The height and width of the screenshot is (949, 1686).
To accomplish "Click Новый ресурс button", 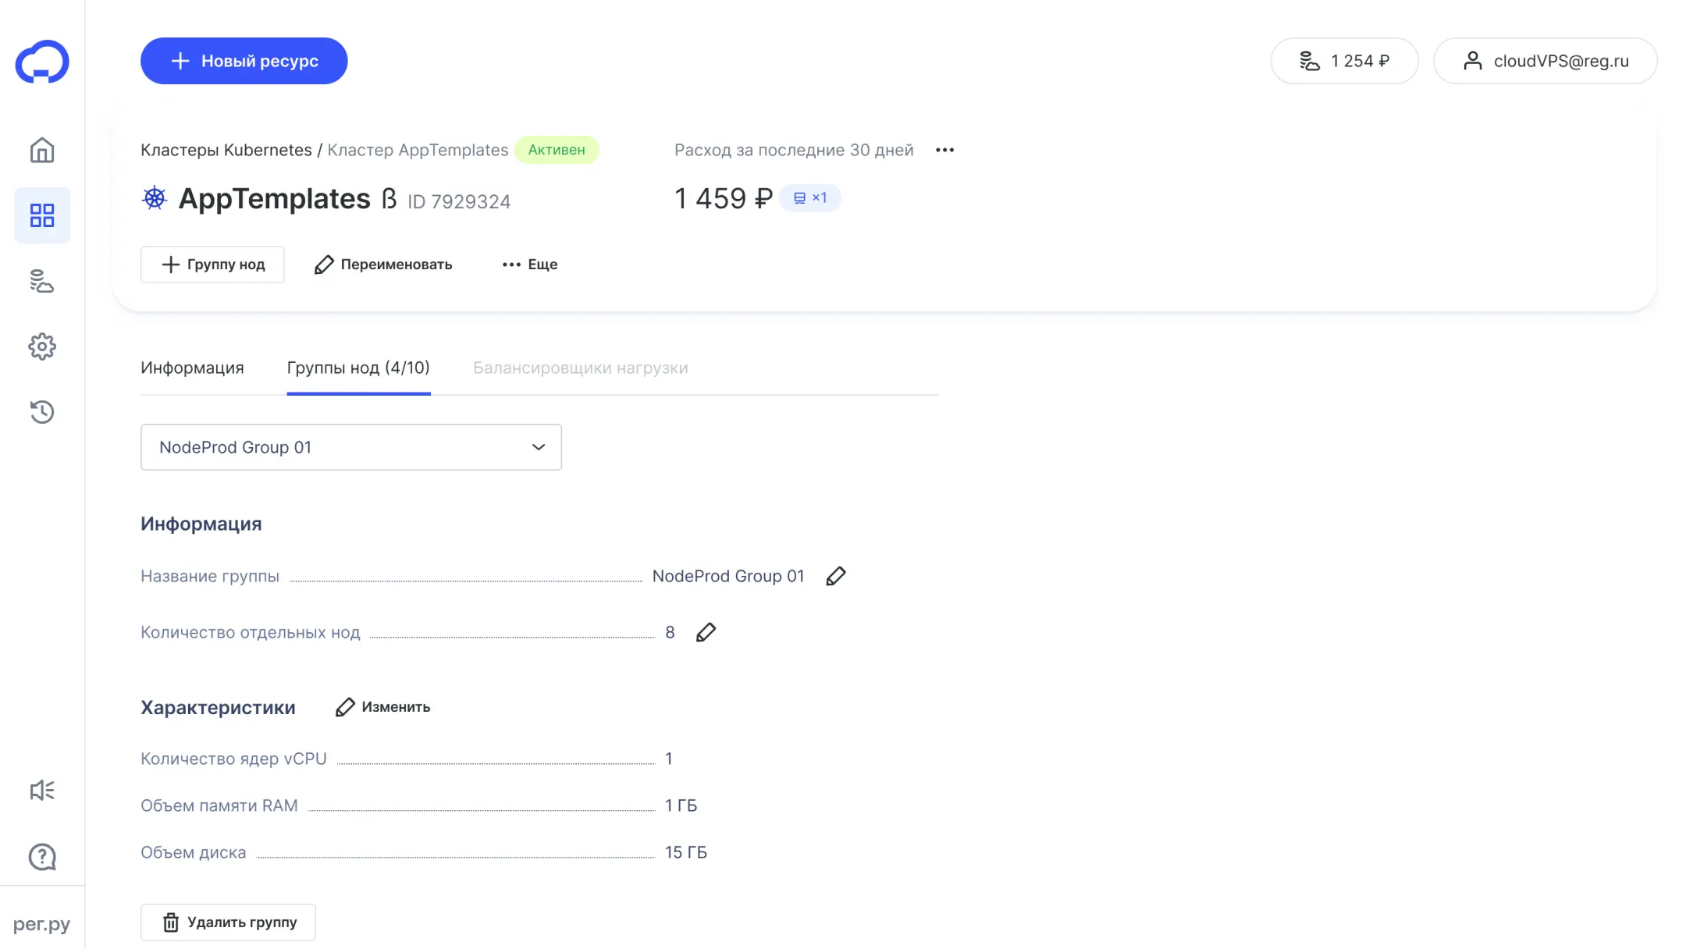I will [x=244, y=60].
